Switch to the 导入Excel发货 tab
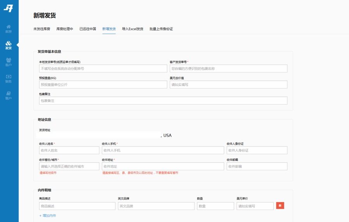The height and width of the screenshot is (222, 349). click(x=132, y=29)
